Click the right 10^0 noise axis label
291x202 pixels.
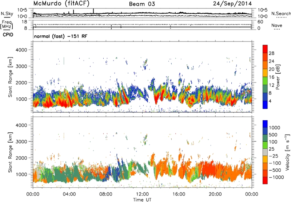pos(262,16)
